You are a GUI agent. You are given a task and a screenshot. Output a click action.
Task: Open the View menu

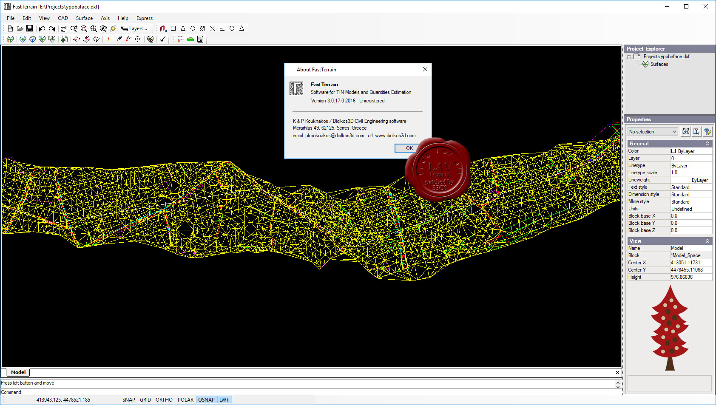44,18
